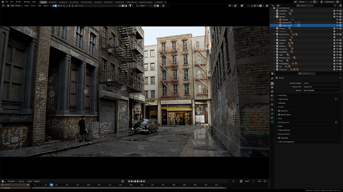
Task: Uncheck the Car collection checkbox
Action: pyautogui.click(x=334, y=67)
